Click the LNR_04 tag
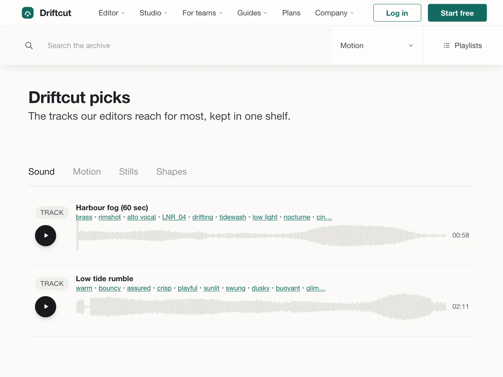 174,217
